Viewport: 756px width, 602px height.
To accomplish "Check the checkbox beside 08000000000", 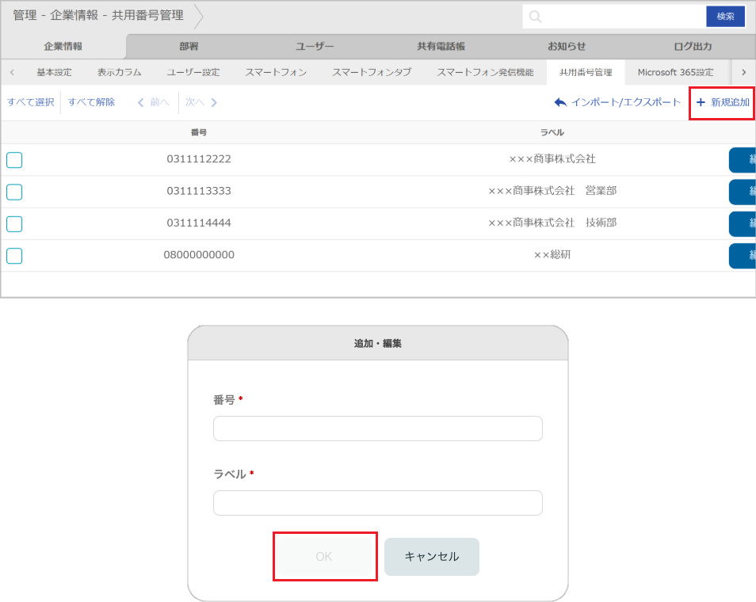I will click(x=13, y=255).
